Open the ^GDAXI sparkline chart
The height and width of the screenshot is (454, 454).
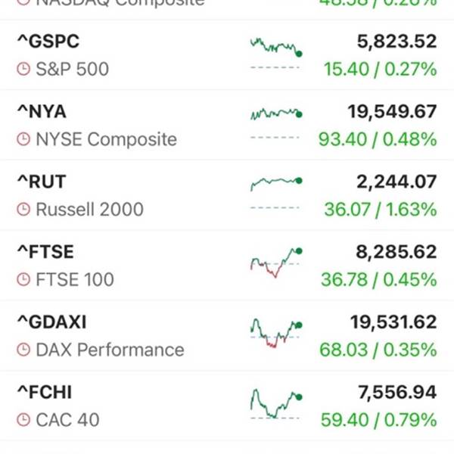point(276,333)
